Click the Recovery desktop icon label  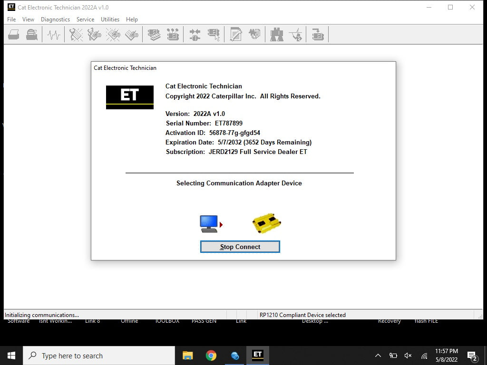[x=390, y=321]
